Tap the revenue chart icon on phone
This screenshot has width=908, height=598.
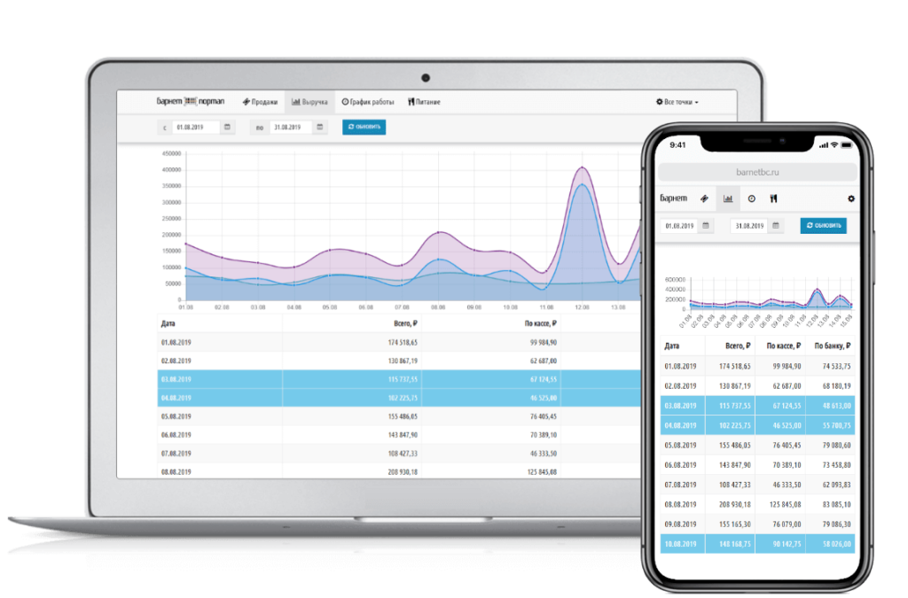(728, 198)
